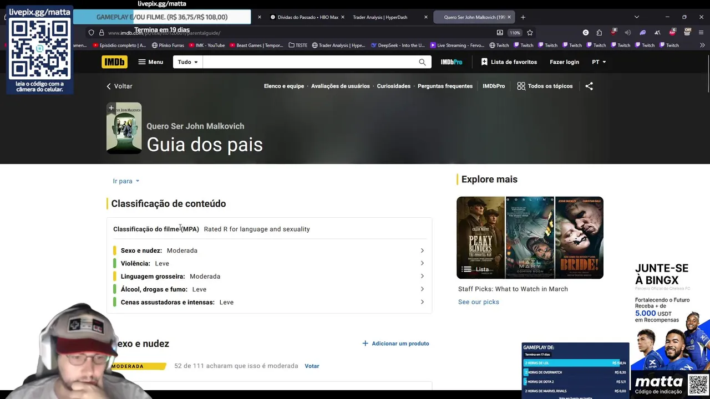This screenshot has height=399, width=710.
Task: Click See our picks link
Action: coord(479,302)
